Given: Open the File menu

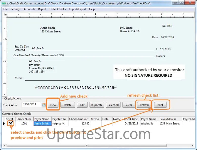Looking at the screenshot, I should click(5, 9).
